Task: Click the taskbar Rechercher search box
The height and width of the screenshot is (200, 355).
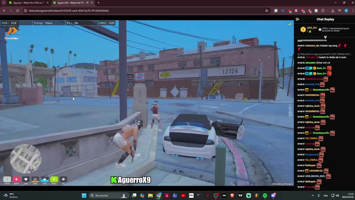Action: 109,196
